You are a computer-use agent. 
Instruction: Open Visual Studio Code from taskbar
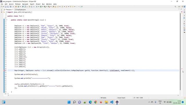[112, 102]
